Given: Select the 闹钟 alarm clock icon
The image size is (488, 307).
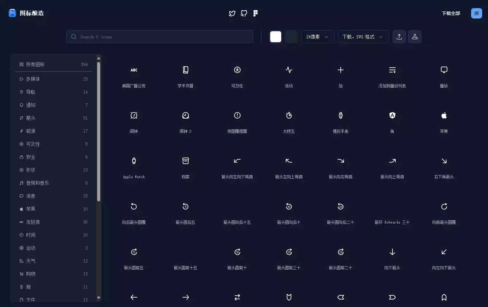Looking at the screenshot, I should 134,115.
